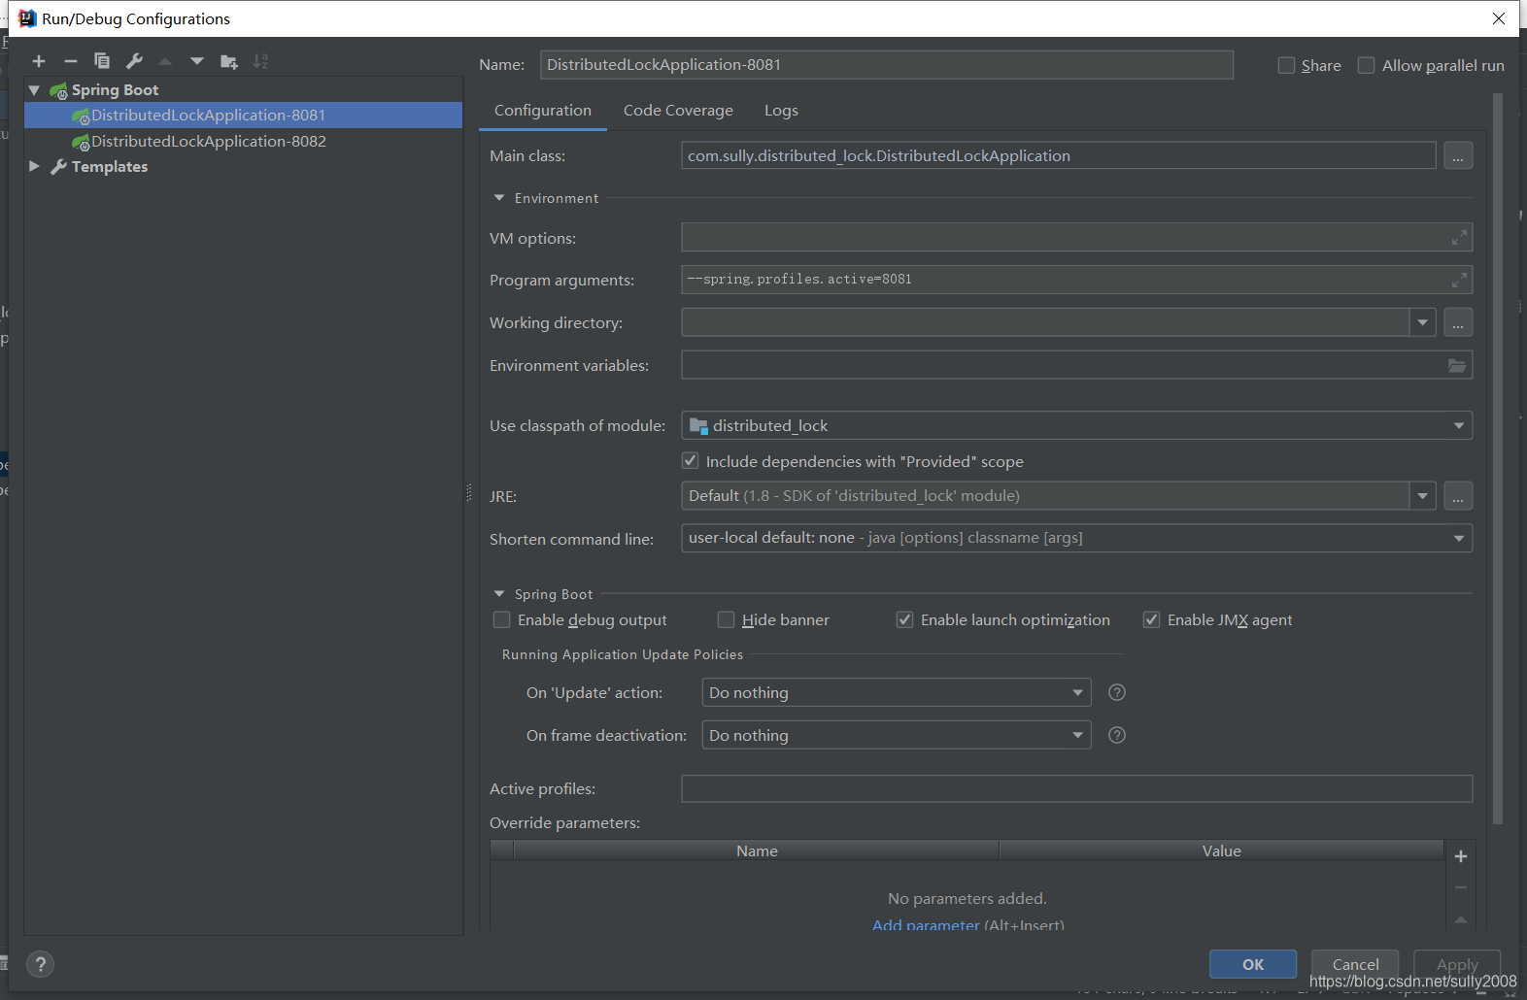This screenshot has height=1000, width=1527.
Task: Expand the Program arguments field
Action: (1459, 281)
